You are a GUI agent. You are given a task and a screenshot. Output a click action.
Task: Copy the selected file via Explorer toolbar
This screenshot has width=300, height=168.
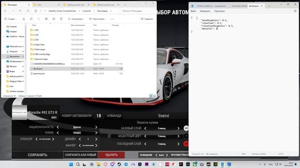[x=31, y=19]
